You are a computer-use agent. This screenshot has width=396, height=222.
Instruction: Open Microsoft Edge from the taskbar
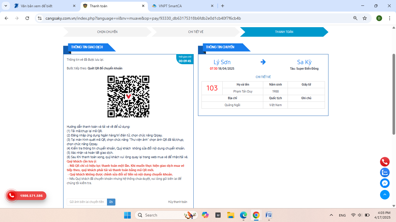tap(243, 215)
